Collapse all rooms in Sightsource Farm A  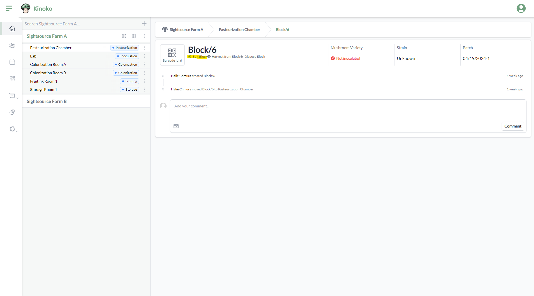pos(134,36)
